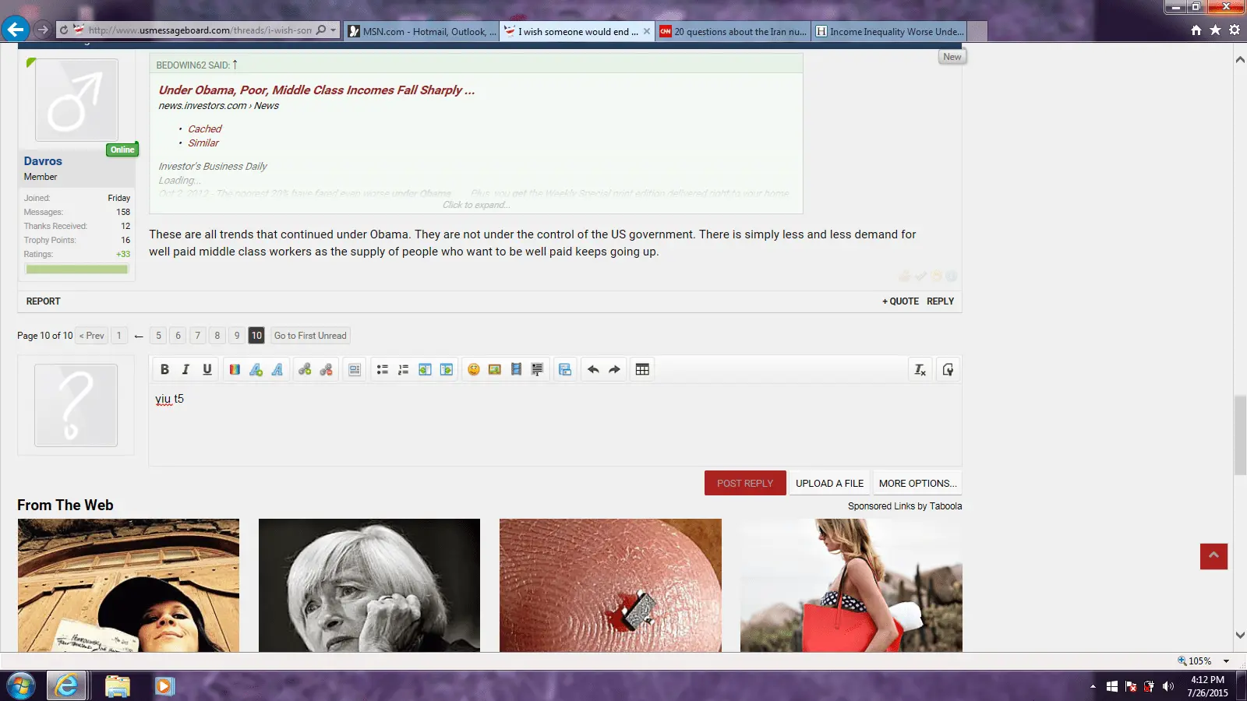1247x701 pixels.
Task: Remove link with the unlink icon
Action: coord(326,369)
